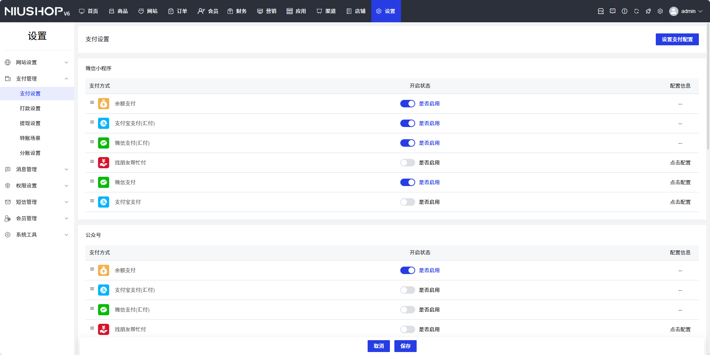Enable 支付宝支付(汇付) toggle under 公众号
The width and height of the screenshot is (710, 355).
coord(407,290)
